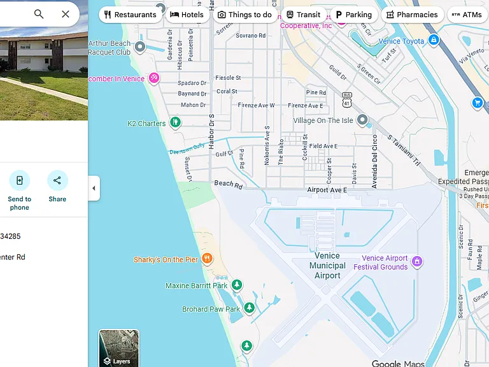The width and height of the screenshot is (489, 367).
Task: Click the search magnifier icon
Action: 39,14
